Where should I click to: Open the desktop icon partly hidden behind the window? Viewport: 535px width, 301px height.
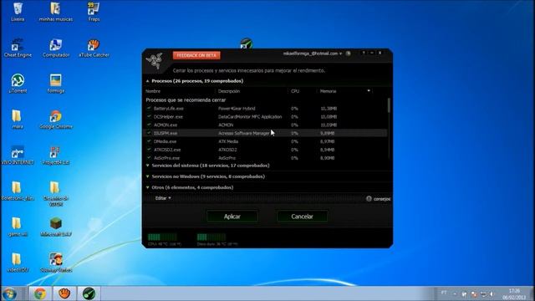247,43
